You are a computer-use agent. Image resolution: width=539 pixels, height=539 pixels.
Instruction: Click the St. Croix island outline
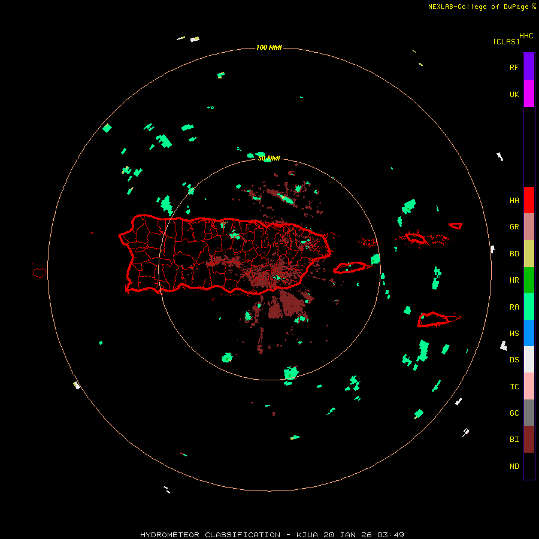(434, 319)
